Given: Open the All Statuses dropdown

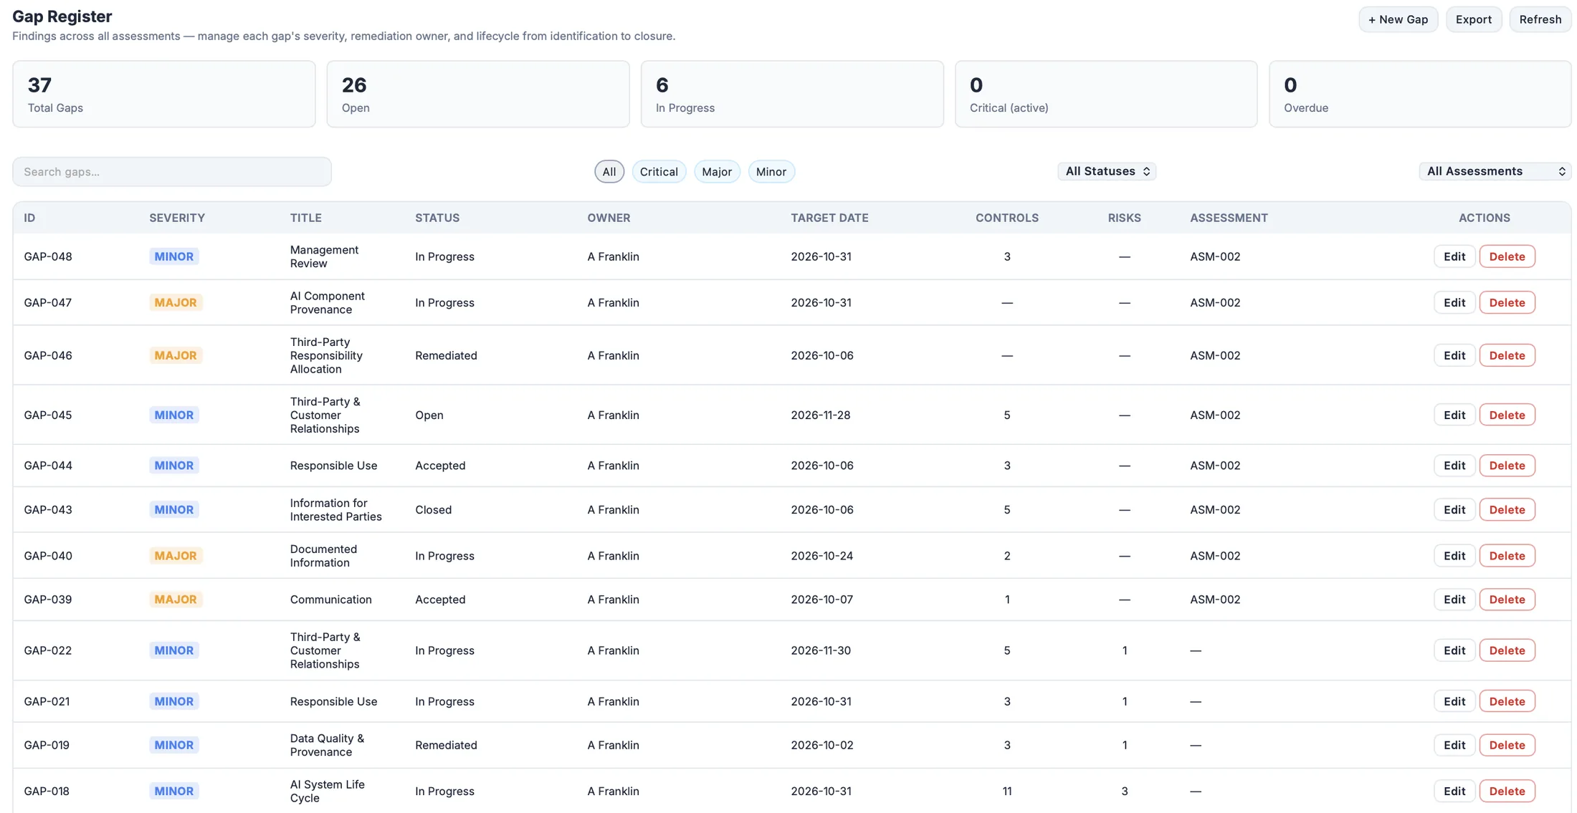Looking at the screenshot, I should point(1107,171).
